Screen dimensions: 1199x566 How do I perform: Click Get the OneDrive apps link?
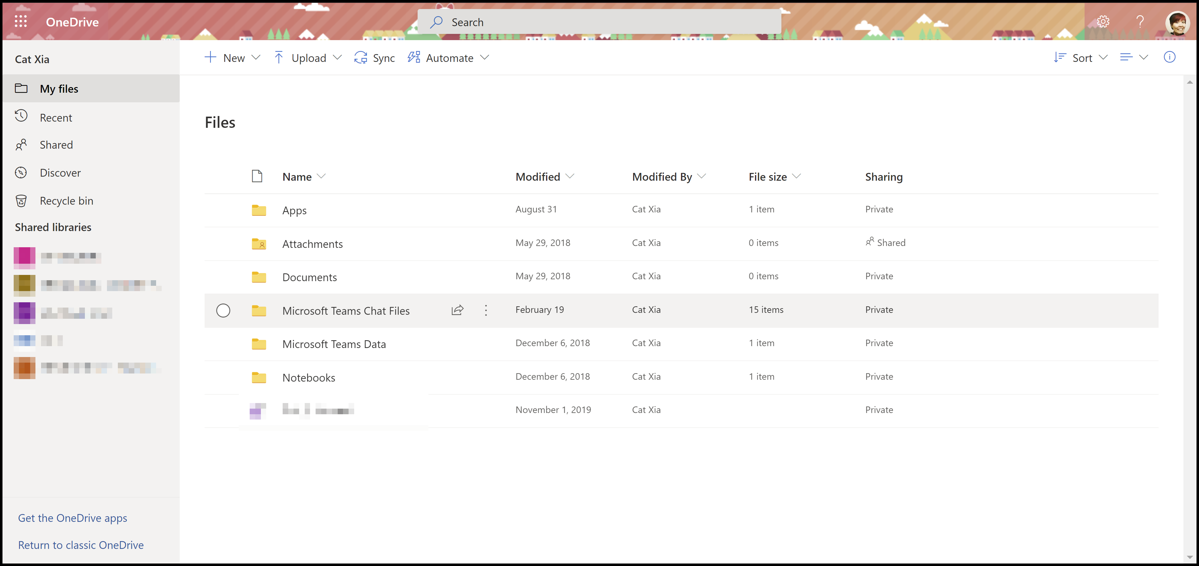coord(73,518)
